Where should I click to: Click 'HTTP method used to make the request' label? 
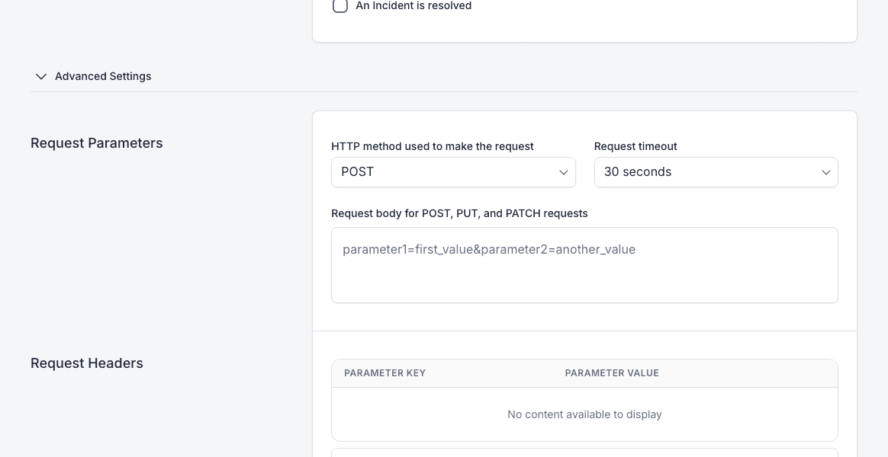(432, 146)
